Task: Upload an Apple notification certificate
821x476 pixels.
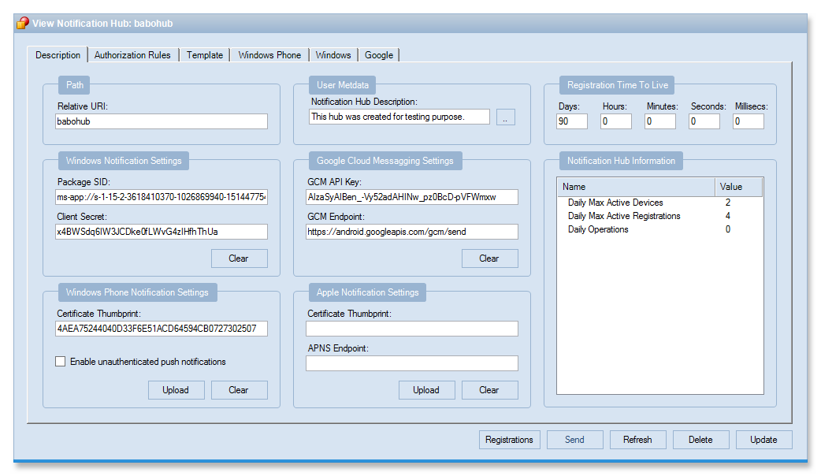Action: (427, 390)
